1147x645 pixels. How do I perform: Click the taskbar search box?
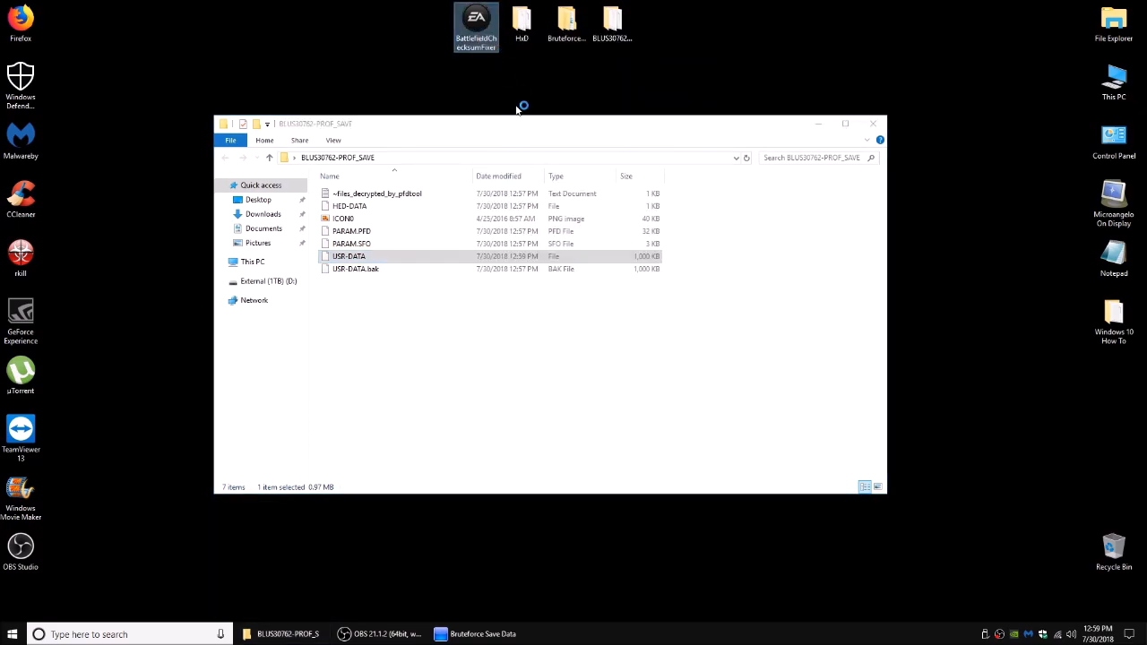128,634
